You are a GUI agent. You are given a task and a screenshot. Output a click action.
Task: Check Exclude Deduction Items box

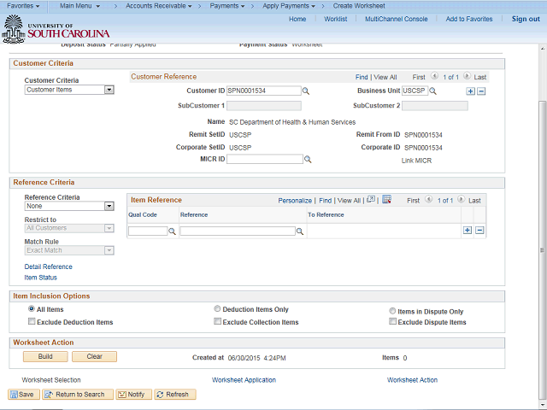coord(32,321)
